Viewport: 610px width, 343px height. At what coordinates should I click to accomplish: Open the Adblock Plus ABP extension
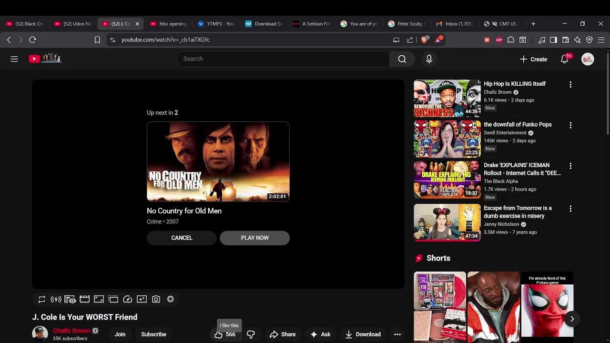coord(499,40)
